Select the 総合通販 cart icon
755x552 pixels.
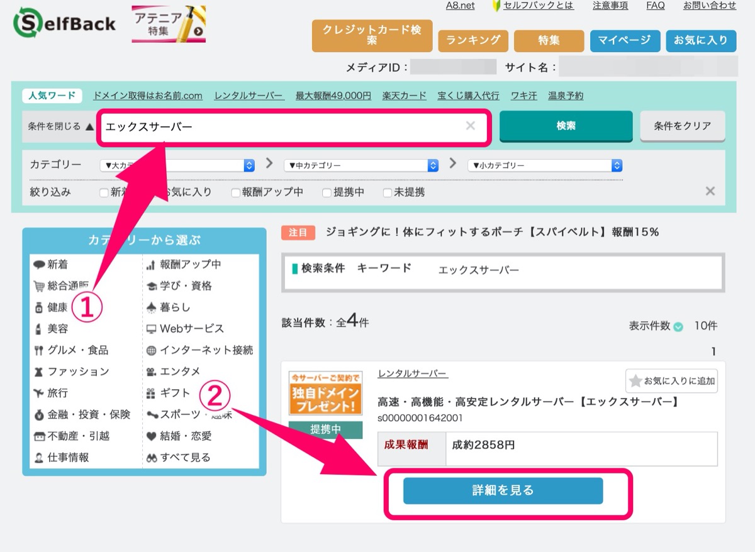point(39,286)
